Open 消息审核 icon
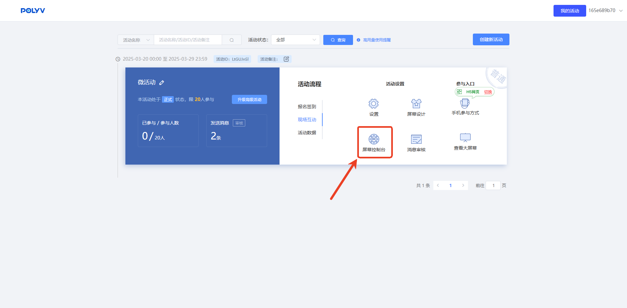Viewport: 627px width, 308px height. [x=416, y=139]
